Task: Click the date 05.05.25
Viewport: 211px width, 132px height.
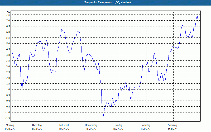Action: 10,129
